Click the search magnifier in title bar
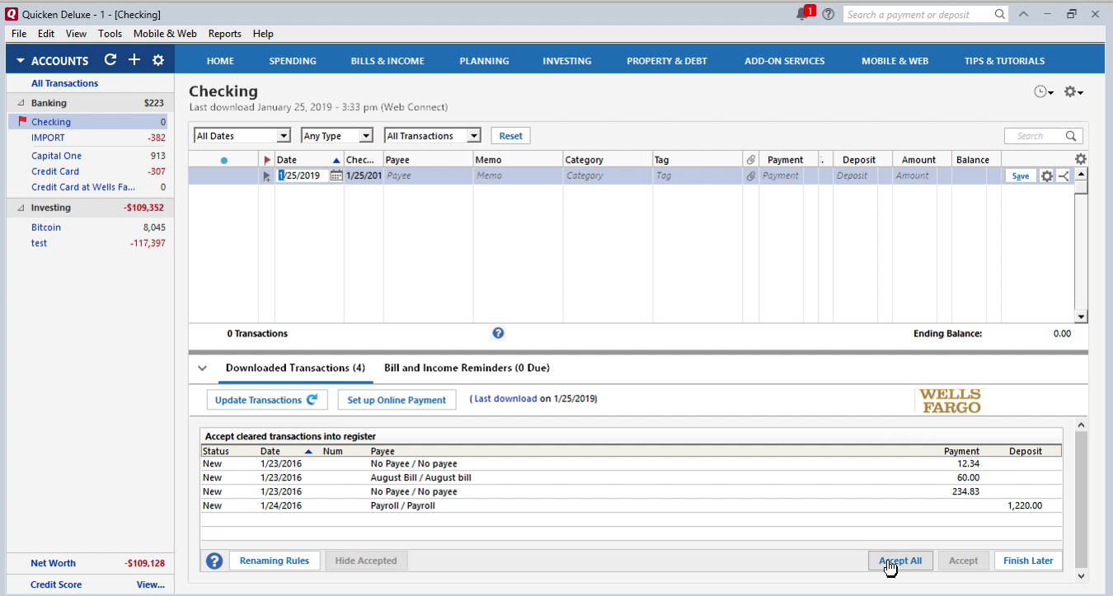The height and width of the screenshot is (596, 1113). coord(1000,14)
